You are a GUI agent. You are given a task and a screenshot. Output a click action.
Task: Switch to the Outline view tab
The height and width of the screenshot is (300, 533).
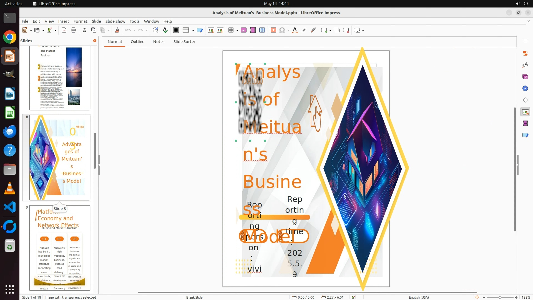137,42
